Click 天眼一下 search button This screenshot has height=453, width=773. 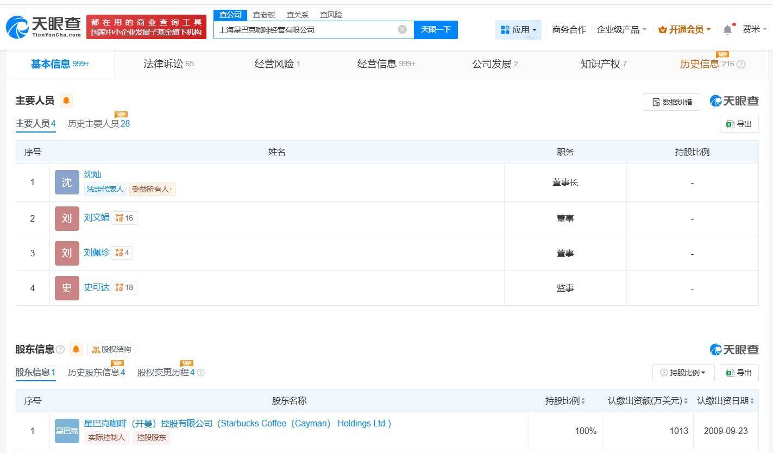click(436, 29)
